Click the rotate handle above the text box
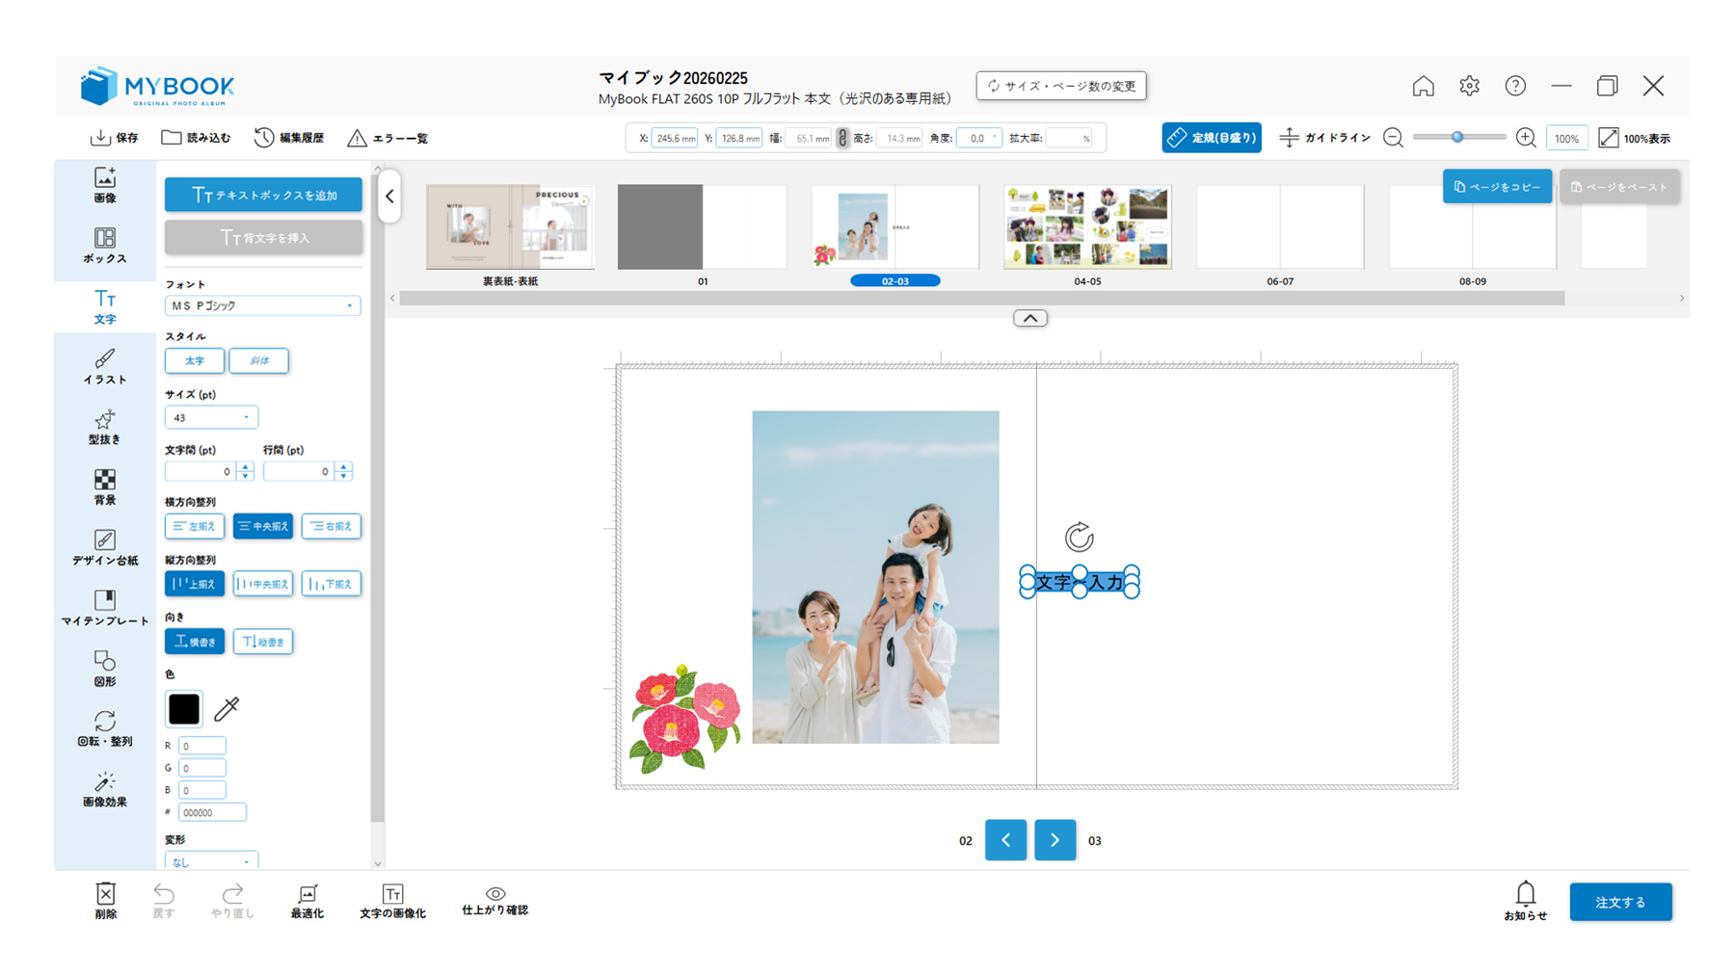Screen dimensions: 1735x976 [1080, 537]
